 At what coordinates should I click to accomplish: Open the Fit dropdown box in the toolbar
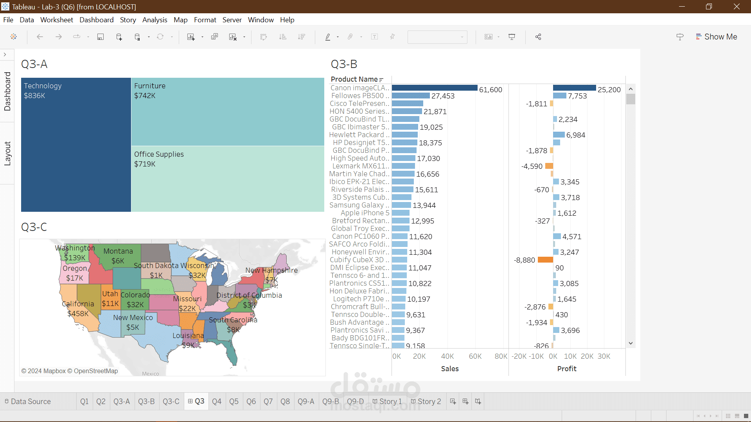point(437,37)
